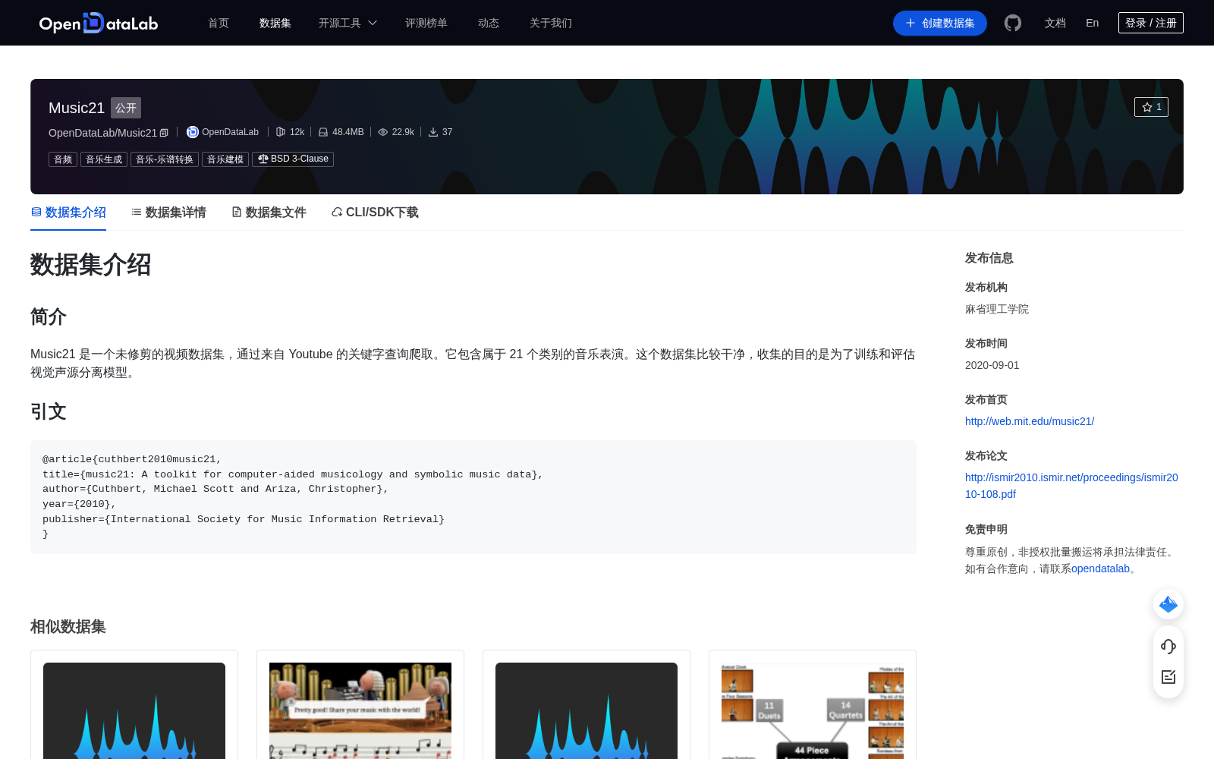Open similar dataset thumbnail with 44 Piece diagram
The height and width of the screenshot is (759, 1214).
[x=813, y=710]
